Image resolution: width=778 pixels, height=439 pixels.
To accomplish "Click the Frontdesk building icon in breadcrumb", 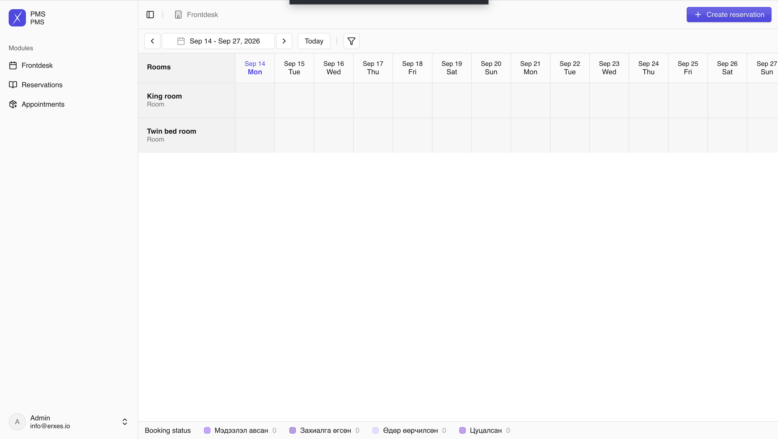I will [x=178, y=15].
